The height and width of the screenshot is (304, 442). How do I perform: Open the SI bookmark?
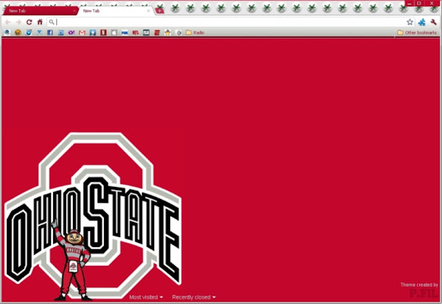146,33
